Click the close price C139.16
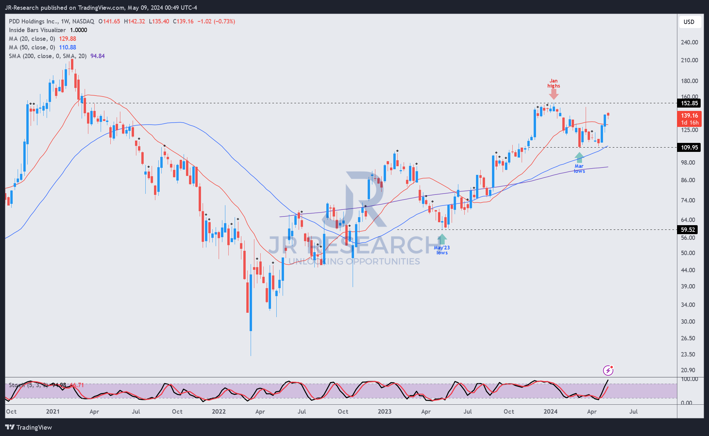This screenshot has height=436, width=709. pyautogui.click(x=183, y=21)
